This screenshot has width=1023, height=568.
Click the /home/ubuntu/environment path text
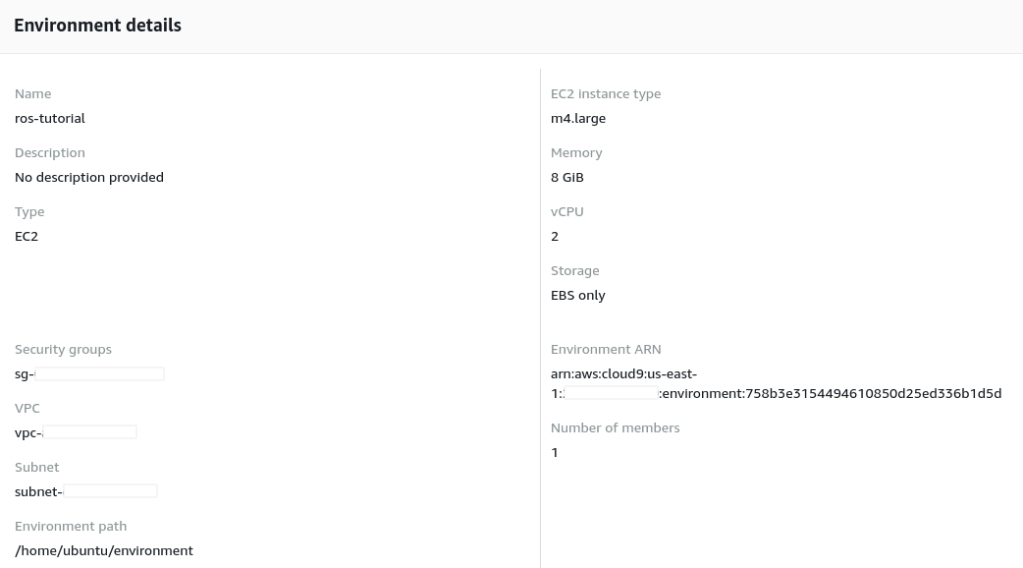[x=104, y=550]
